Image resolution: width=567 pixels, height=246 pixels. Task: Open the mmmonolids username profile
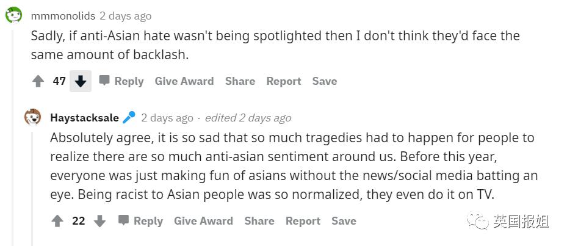pos(63,16)
